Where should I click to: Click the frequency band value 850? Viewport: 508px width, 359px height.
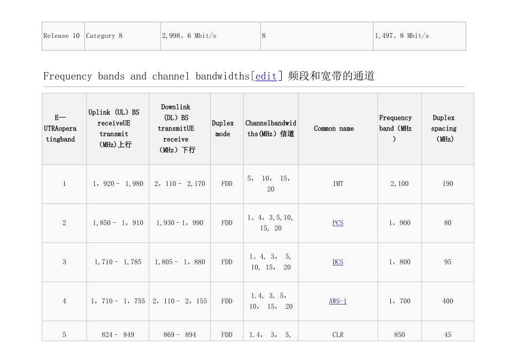(399, 335)
